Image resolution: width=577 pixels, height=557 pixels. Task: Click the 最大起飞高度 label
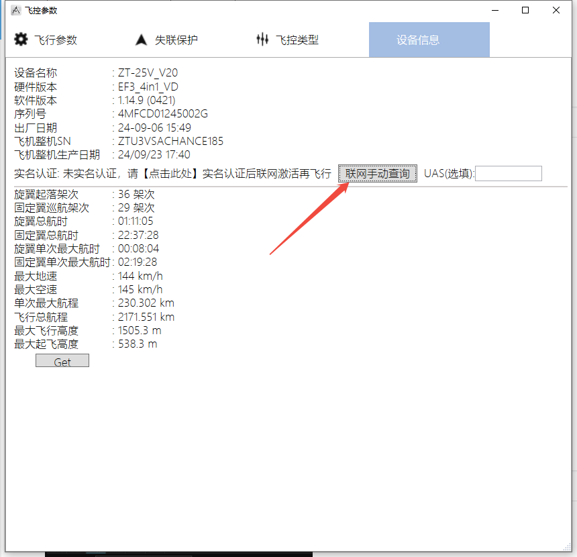point(46,344)
